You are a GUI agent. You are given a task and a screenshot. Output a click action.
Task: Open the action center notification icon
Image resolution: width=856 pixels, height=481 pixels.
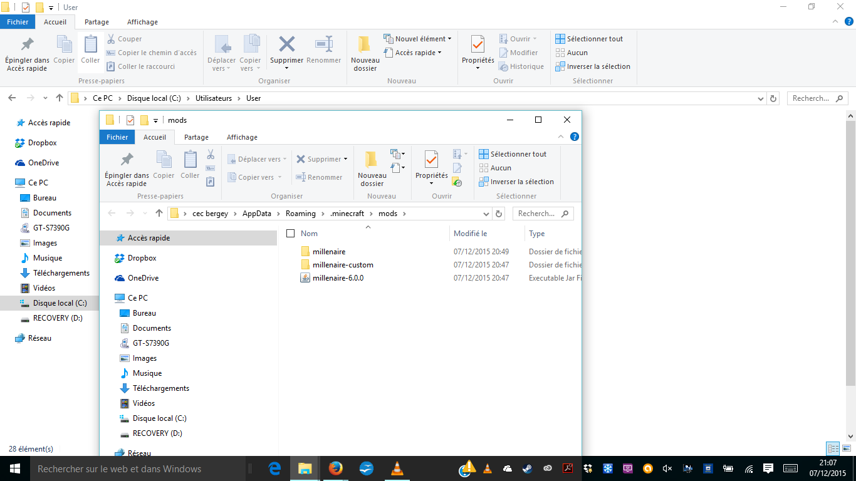click(x=769, y=468)
